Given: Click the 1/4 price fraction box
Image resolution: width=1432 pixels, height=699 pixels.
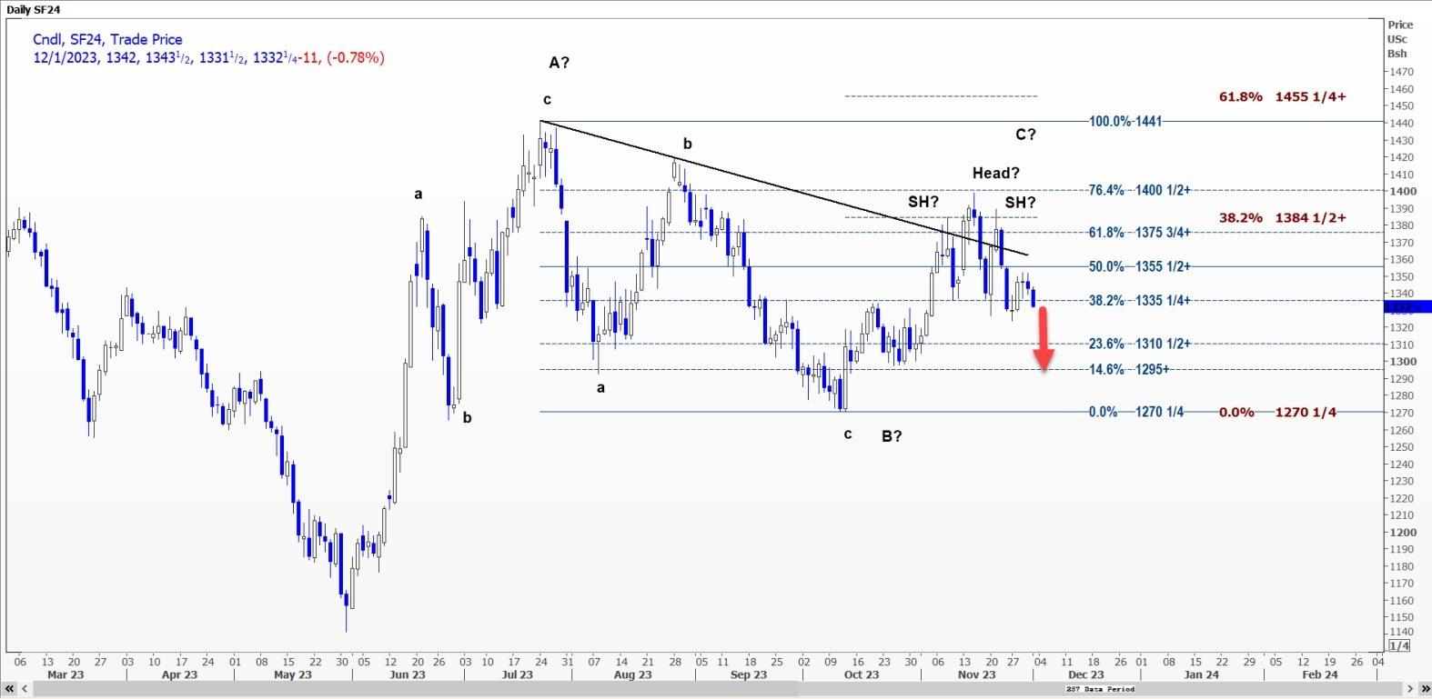Looking at the screenshot, I should click(1401, 645).
